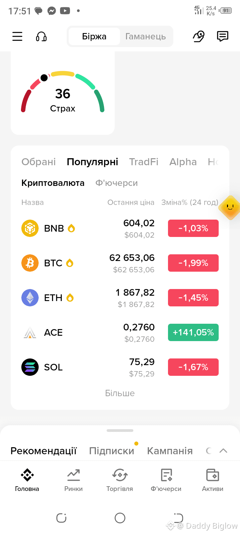Open the TradFi tab
Viewport: 240px width, 534px height.
(144, 162)
